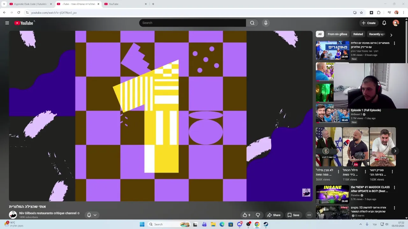Viewport: 408px width, 229px height.
Task: Open the MADDOX CLASS INSANE thumbnail
Action: click(x=332, y=194)
